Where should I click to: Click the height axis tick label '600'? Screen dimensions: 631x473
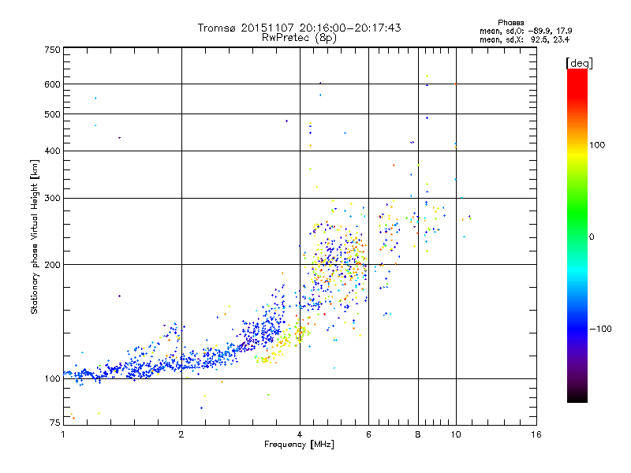(52, 84)
